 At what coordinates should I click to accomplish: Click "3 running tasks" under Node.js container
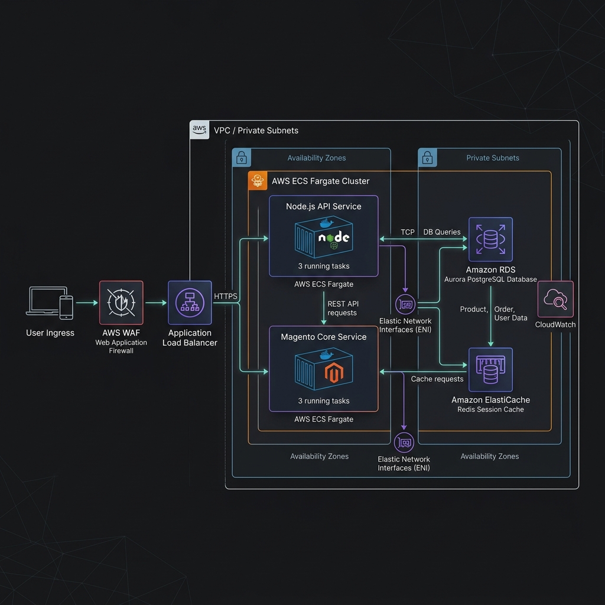coord(324,266)
